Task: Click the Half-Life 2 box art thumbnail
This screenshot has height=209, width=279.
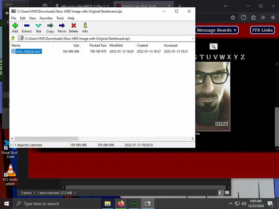Action: tap(213, 96)
